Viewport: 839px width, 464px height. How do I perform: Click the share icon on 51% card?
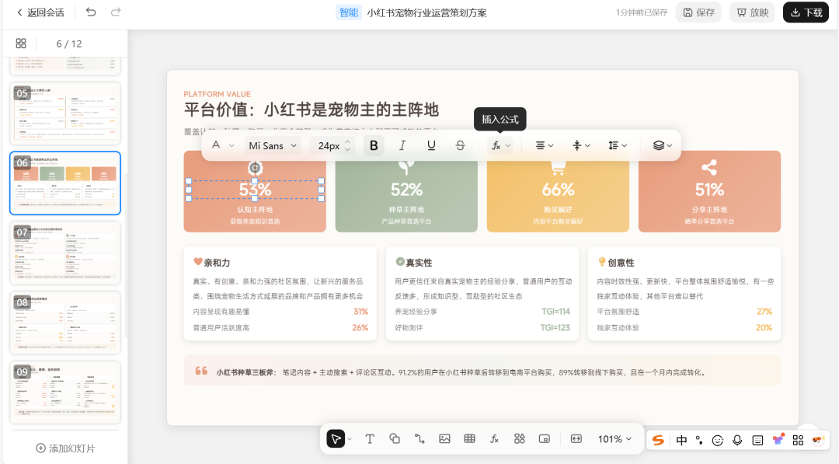point(709,168)
